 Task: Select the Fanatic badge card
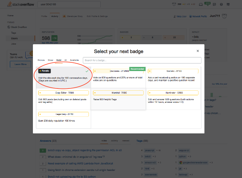(x=64, y=77)
